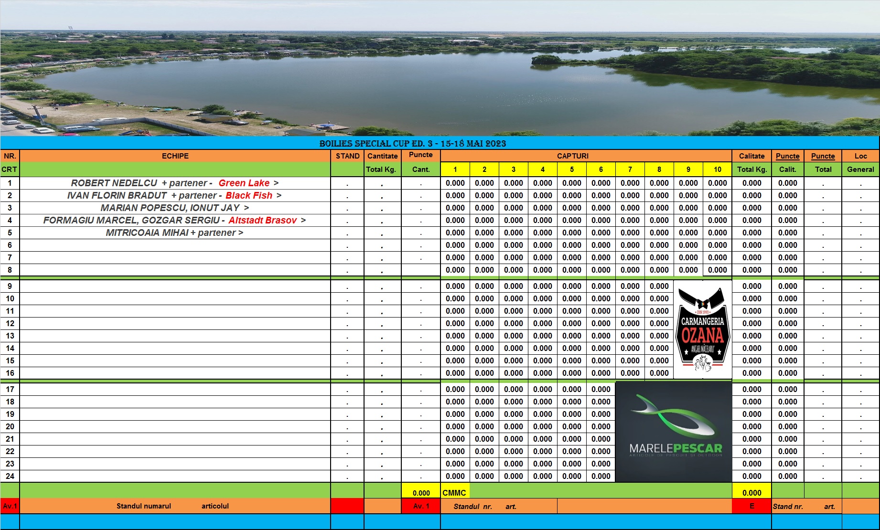
Task: Select empty team name cell in row 6
Action: (175, 245)
